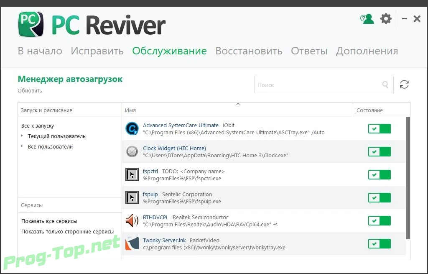Open the Ответы tab
The height and width of the screenshot is (274, 428).
(309, 51)
